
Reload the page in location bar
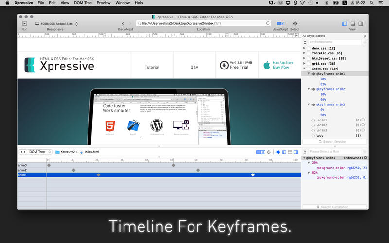coord(268,23)
